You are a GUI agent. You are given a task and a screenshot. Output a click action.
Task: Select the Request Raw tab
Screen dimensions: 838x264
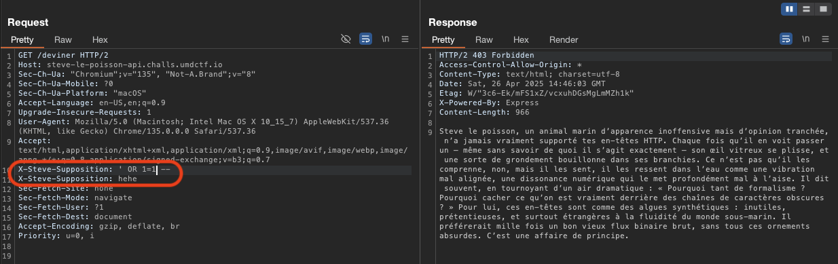pyautogui.click(x=63, y=40)
